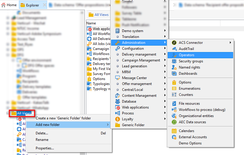Click the Dashboards icon
The image size is (244, 155).
[x=174, y=74]
